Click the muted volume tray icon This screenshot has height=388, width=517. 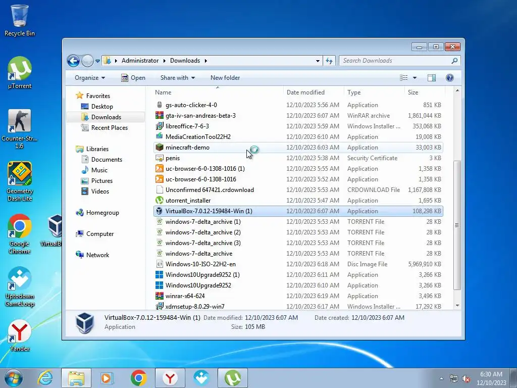coord(466,379)
